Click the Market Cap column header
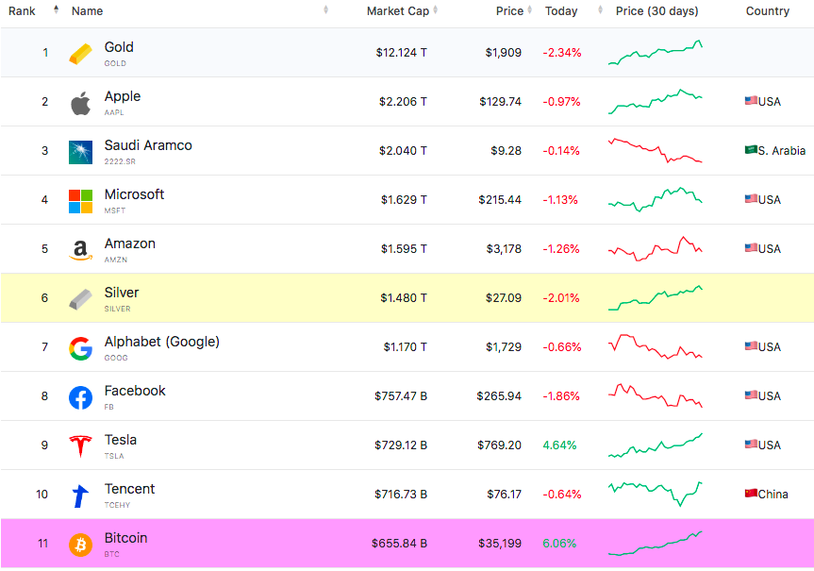The image size is (814, 571). [x=398, y=11]
